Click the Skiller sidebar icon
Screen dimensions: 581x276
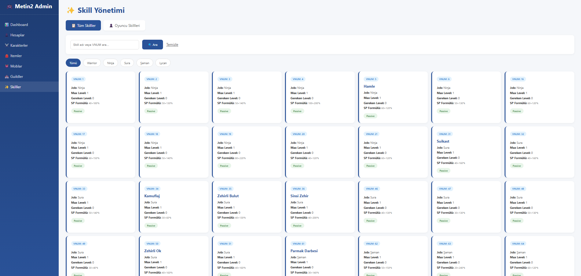(6, 87)
